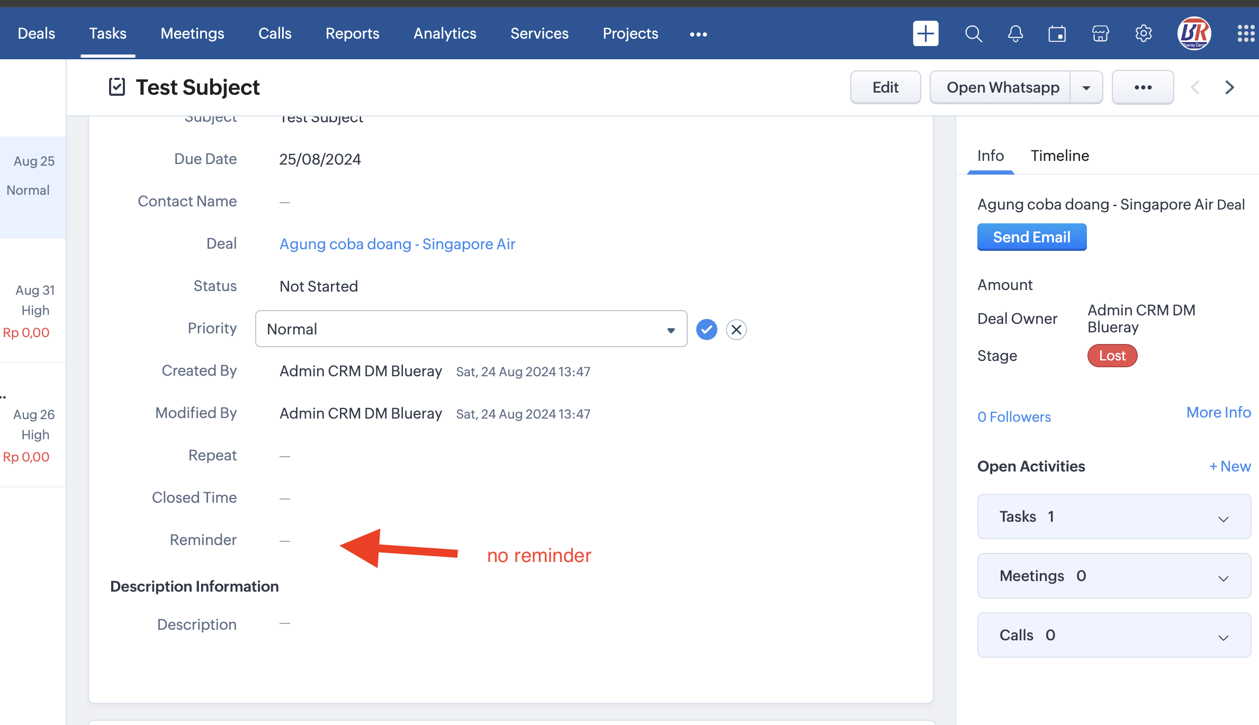Open the apps grid launcher icon
This screenshot has height=725, width=1259.
(x=1245, y=34)
